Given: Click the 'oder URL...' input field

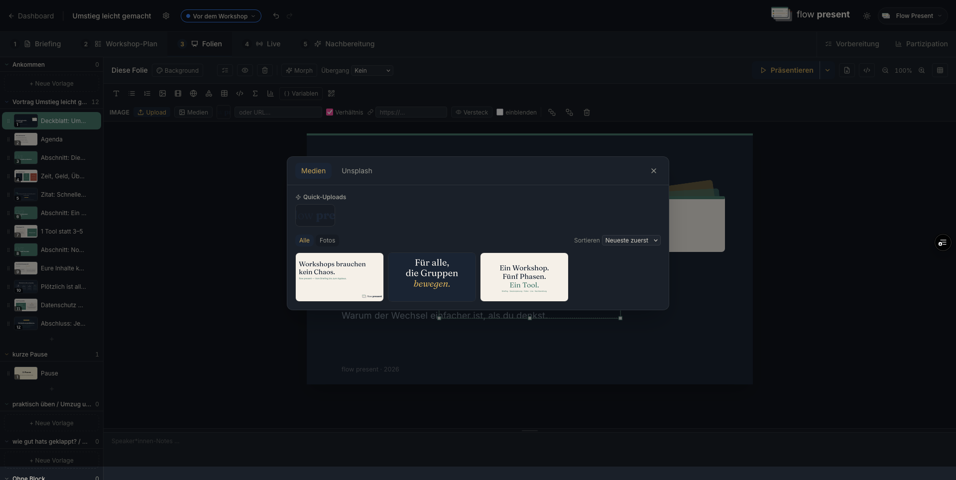Looking at the screenshot, I should click(278, 113).
